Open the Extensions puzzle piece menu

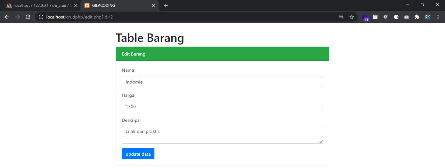point(417,17)
